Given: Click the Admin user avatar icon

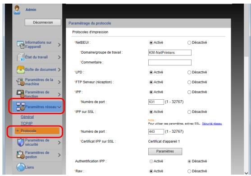Looking at the screenshot, I should coord(17,10).
